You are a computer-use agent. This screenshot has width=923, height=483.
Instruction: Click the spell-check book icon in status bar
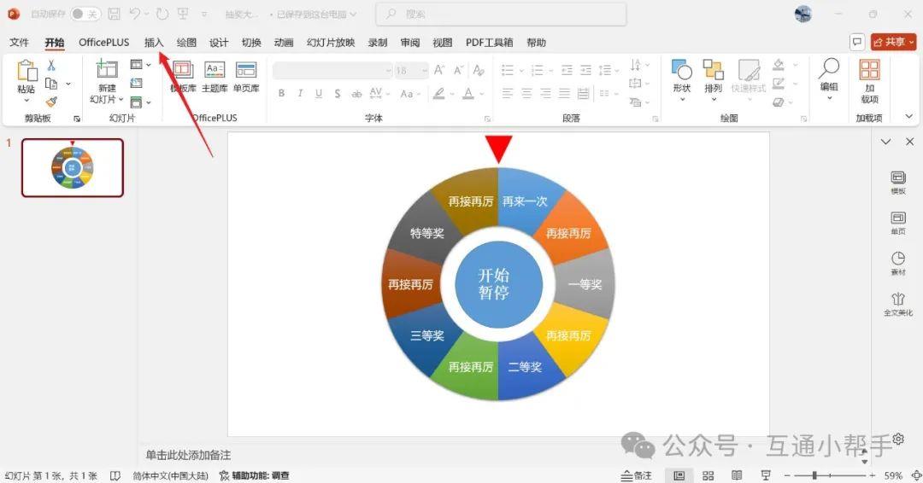click(x=115, y=475)
